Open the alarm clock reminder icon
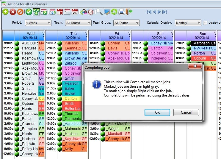This screenshot has width=221, height=159. (91, 12)
